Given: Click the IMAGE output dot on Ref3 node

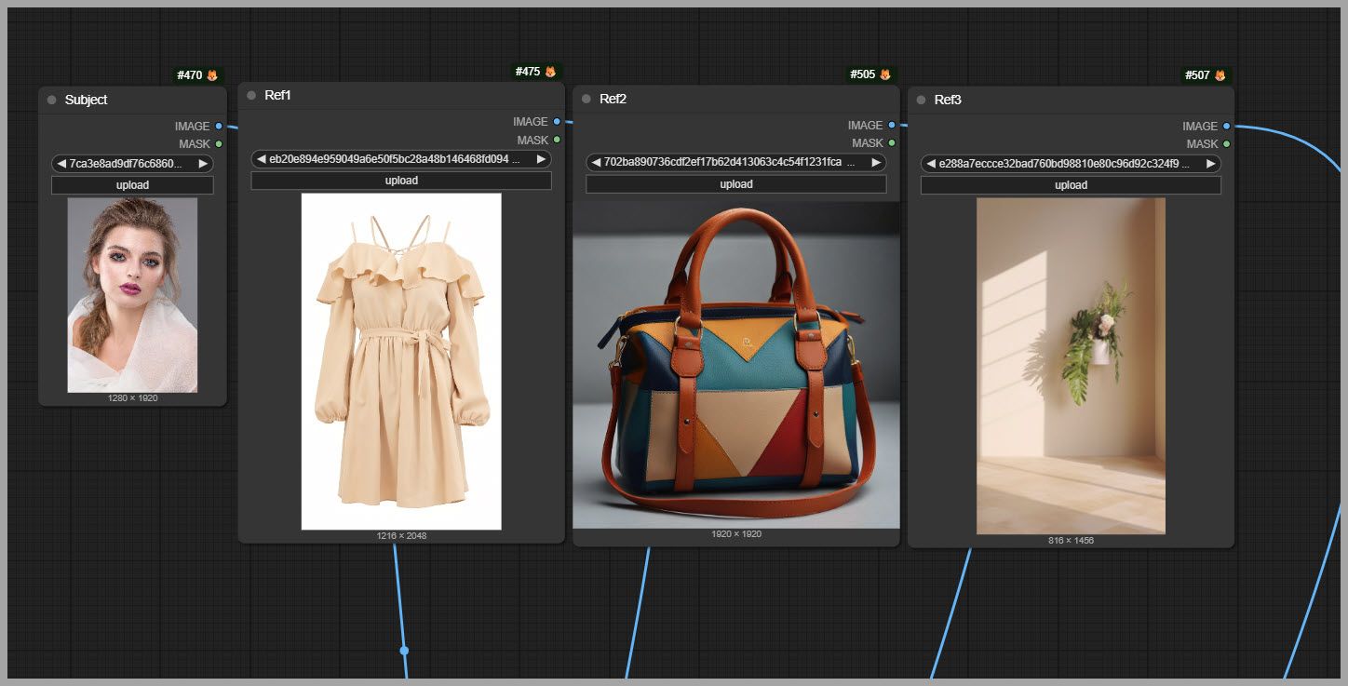Looking at the screenshot, I should coord(1226,126).
